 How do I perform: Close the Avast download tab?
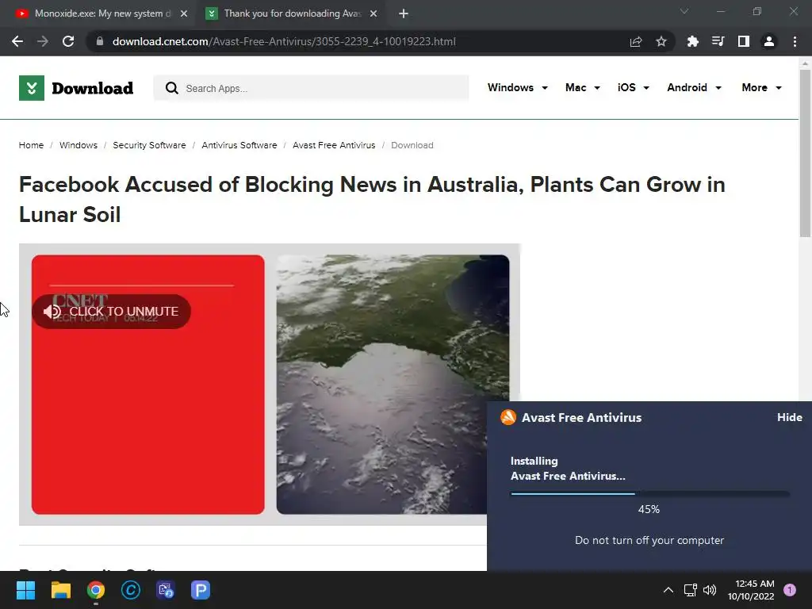(373, 13)
